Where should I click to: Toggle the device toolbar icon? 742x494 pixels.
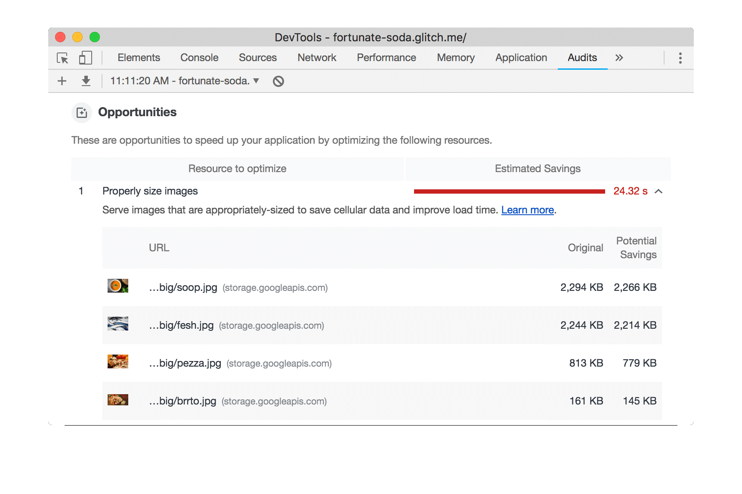pos(85,58)
